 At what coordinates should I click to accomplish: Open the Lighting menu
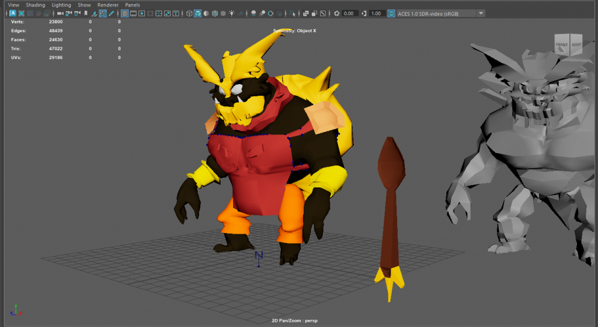click(61, 5)
